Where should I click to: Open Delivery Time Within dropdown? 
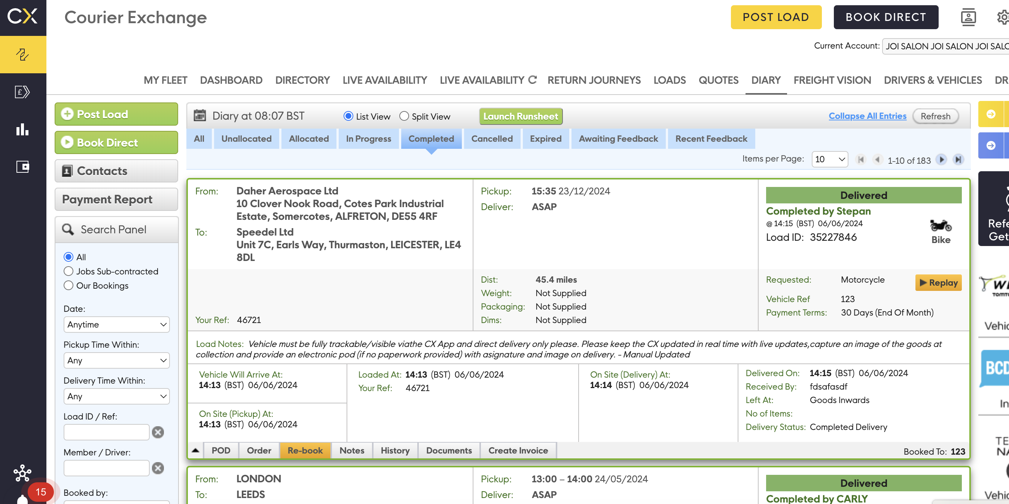(116, 396)
